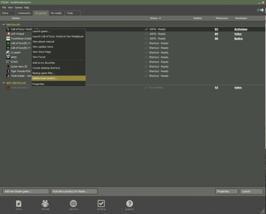The height and width of the screenshot is (214, 266).
Task: Choose View Store Page
Action: 59,52
